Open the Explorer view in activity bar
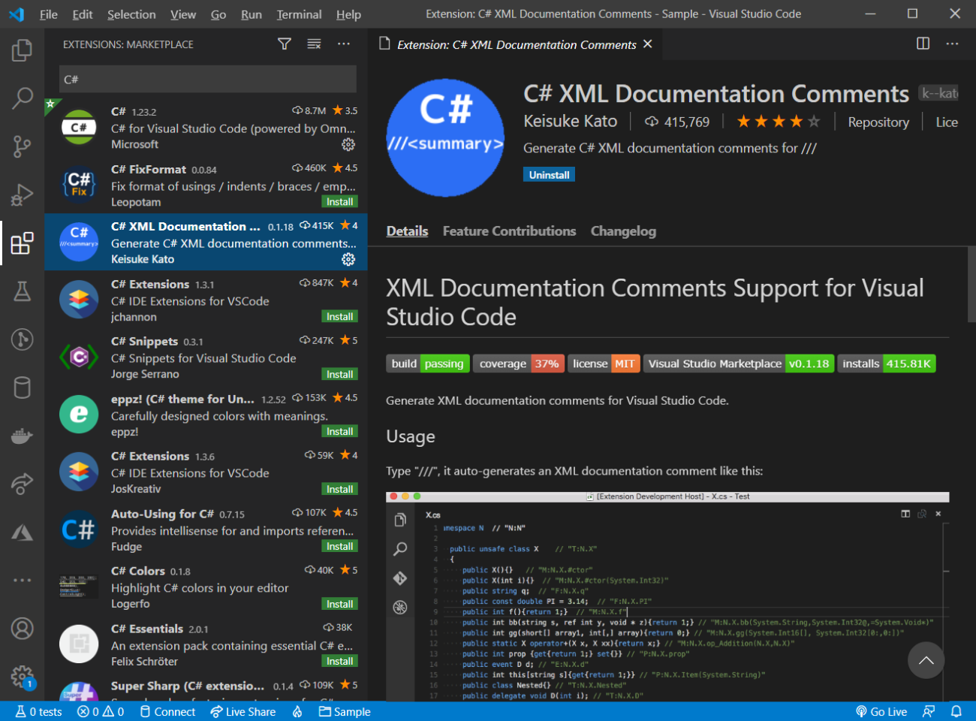This screenshot has height=721, width=976. click(x=22, y=50)
